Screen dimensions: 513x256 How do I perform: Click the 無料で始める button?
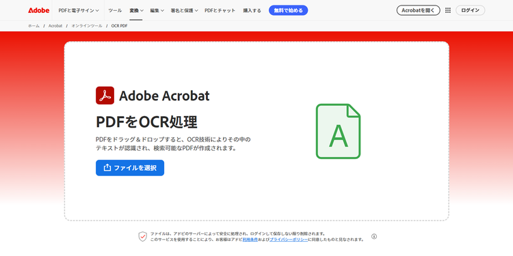pos(288,10)
